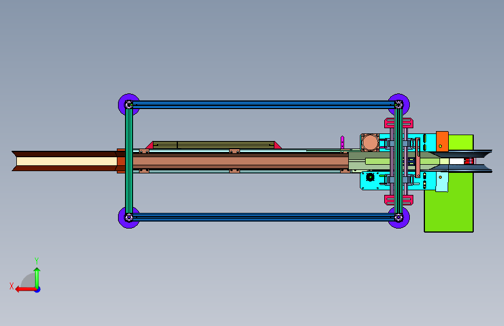Select the lower blue horizontal frame beam
This screenshot has width=504, height=326.
263,217
